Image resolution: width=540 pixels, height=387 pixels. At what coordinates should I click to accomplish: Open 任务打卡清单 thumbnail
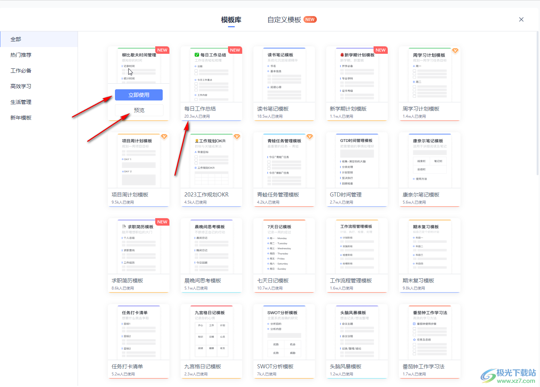point(138,332)
